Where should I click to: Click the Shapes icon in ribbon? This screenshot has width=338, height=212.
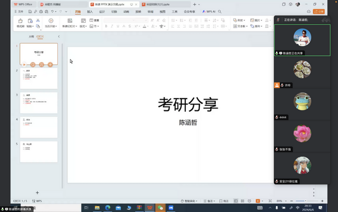pyautogui.click(x=235, y=20)
